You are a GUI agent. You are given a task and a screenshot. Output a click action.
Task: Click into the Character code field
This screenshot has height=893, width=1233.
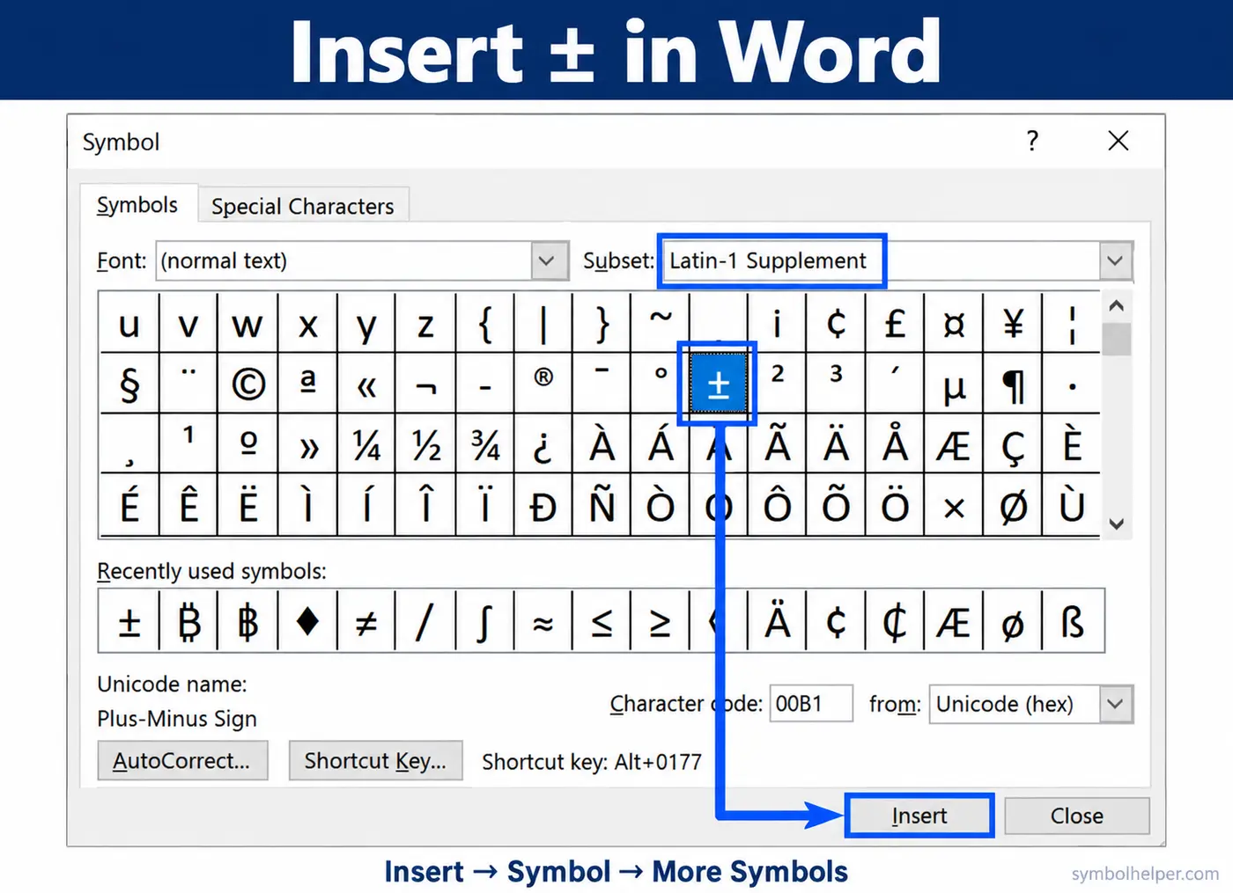(811, 704)
